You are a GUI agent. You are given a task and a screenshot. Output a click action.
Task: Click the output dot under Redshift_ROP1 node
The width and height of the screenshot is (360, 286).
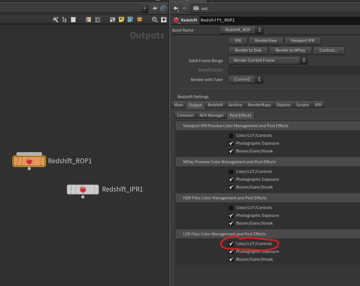(x=29, y=169)
